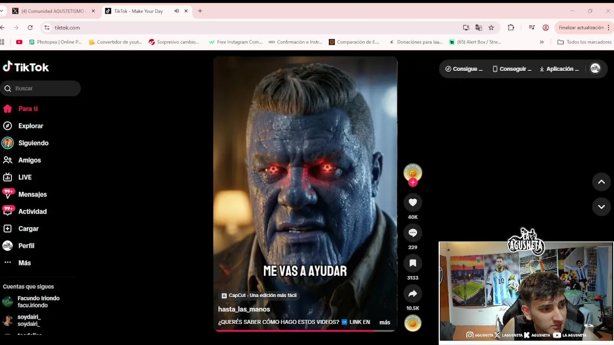Click the TikTok logo

tap(26, 67)
